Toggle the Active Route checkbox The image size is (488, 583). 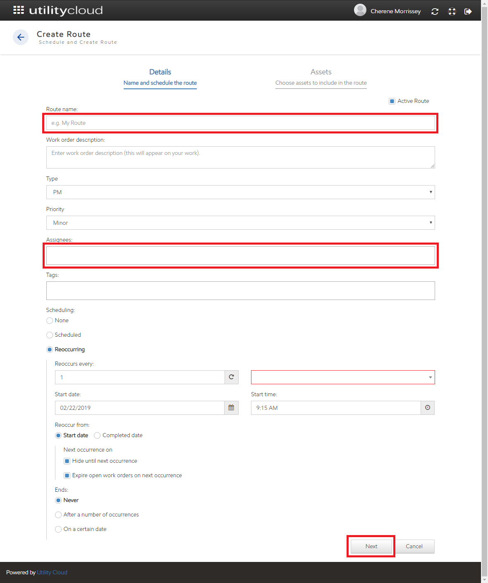tap(392, 101)
